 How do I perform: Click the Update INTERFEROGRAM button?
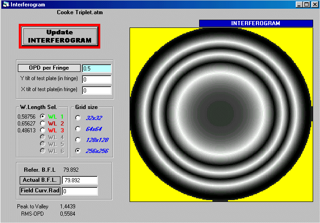click(60, 36)
